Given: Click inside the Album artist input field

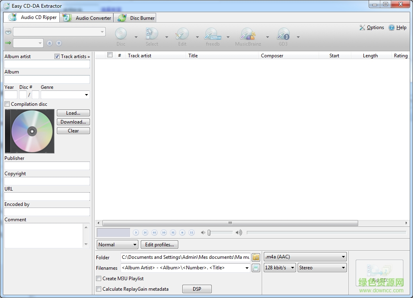Looking at the screenshot, I should coord(47,63).
